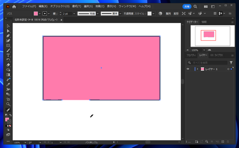Open stroke color dropdown in control bar

pyautogui.click(x=49, y=14)
